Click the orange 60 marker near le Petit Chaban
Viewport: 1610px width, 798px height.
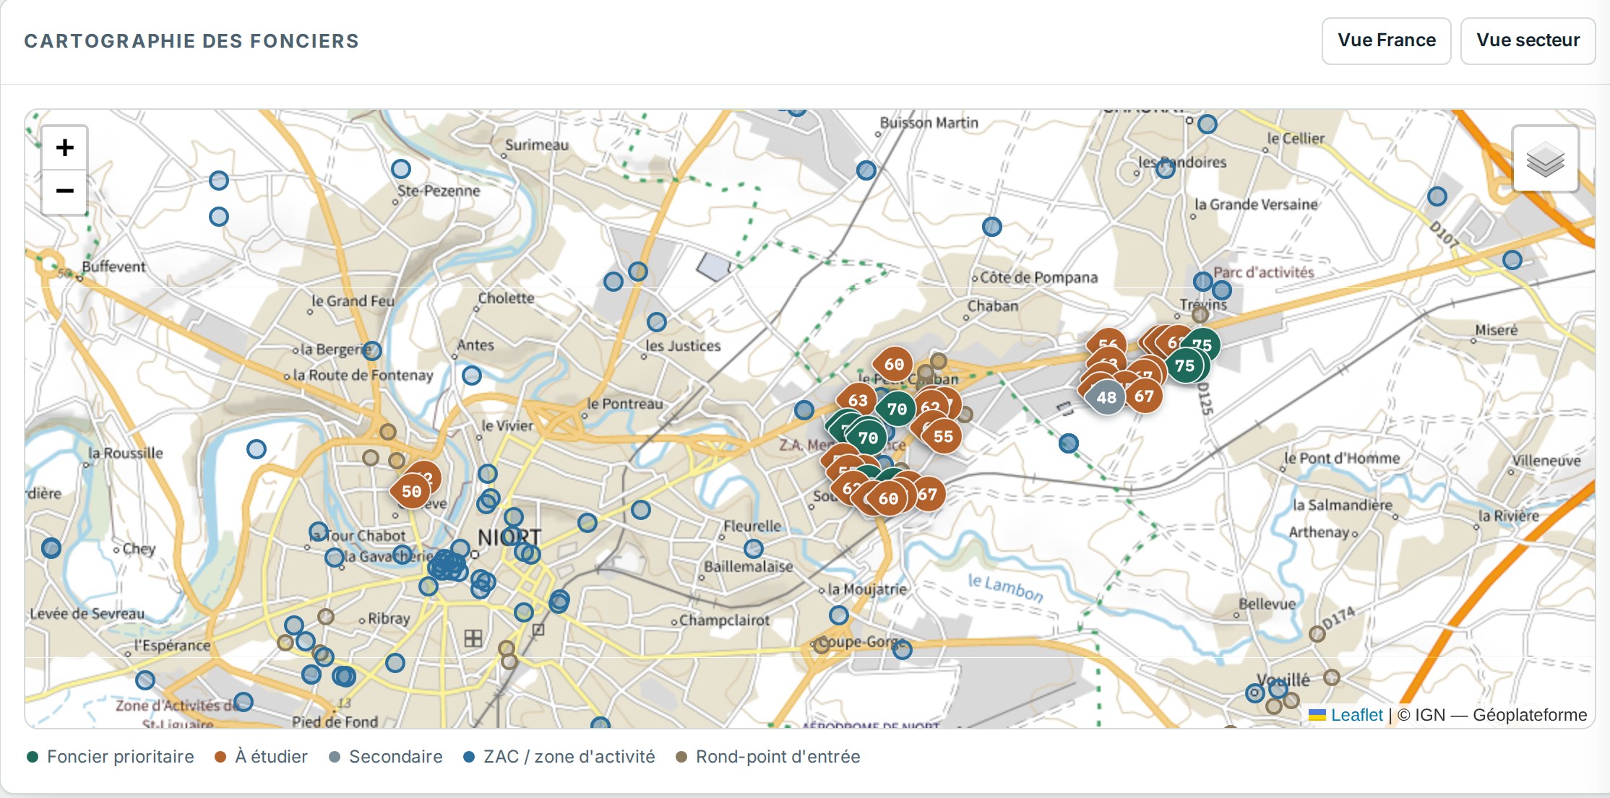[x=894, y=365]
